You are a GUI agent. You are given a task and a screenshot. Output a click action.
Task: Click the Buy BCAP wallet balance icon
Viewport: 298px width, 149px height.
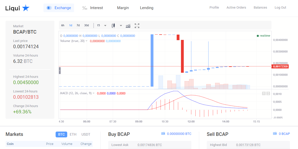[163, 134]
